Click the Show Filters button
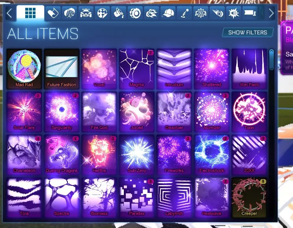Image resolution: width=293 pixels, height=228 pixels. (x=248, y=32)
